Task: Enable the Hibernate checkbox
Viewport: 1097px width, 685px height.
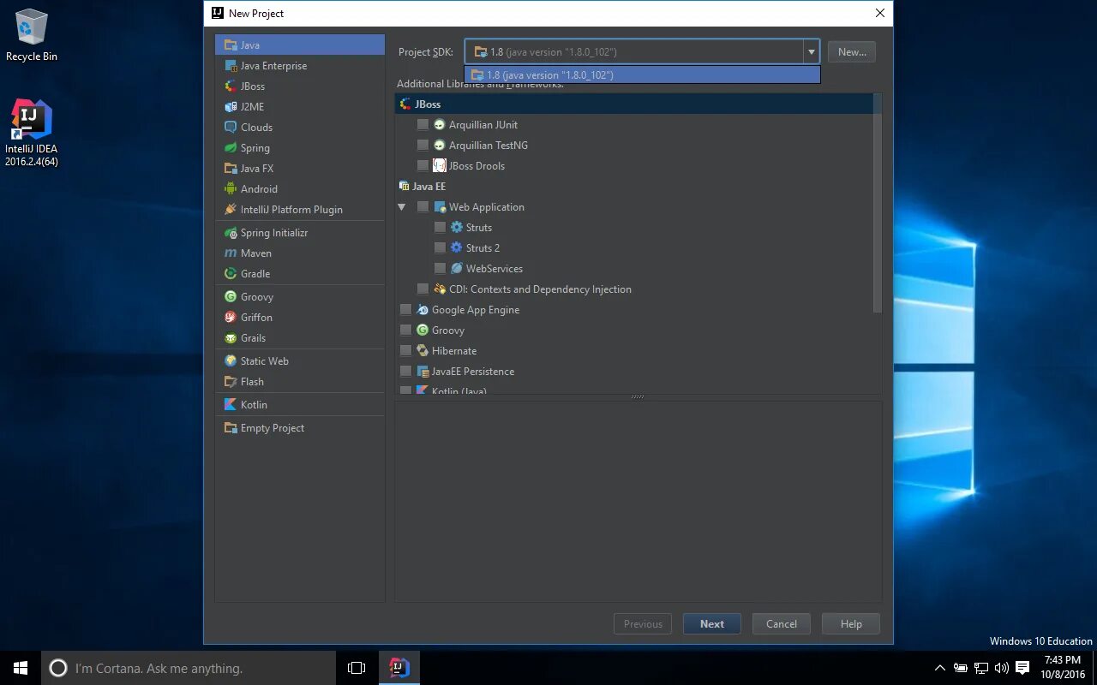Action: click(405, 350)
